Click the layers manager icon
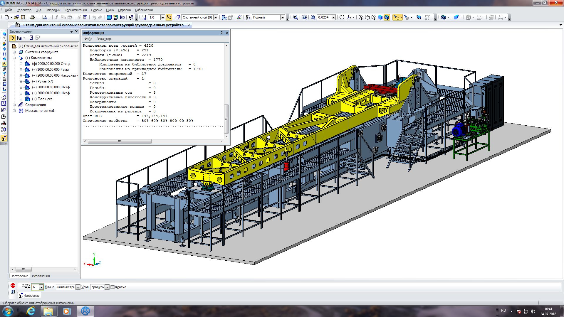Viewport: 564px width, 317px height. click(177, 17)
